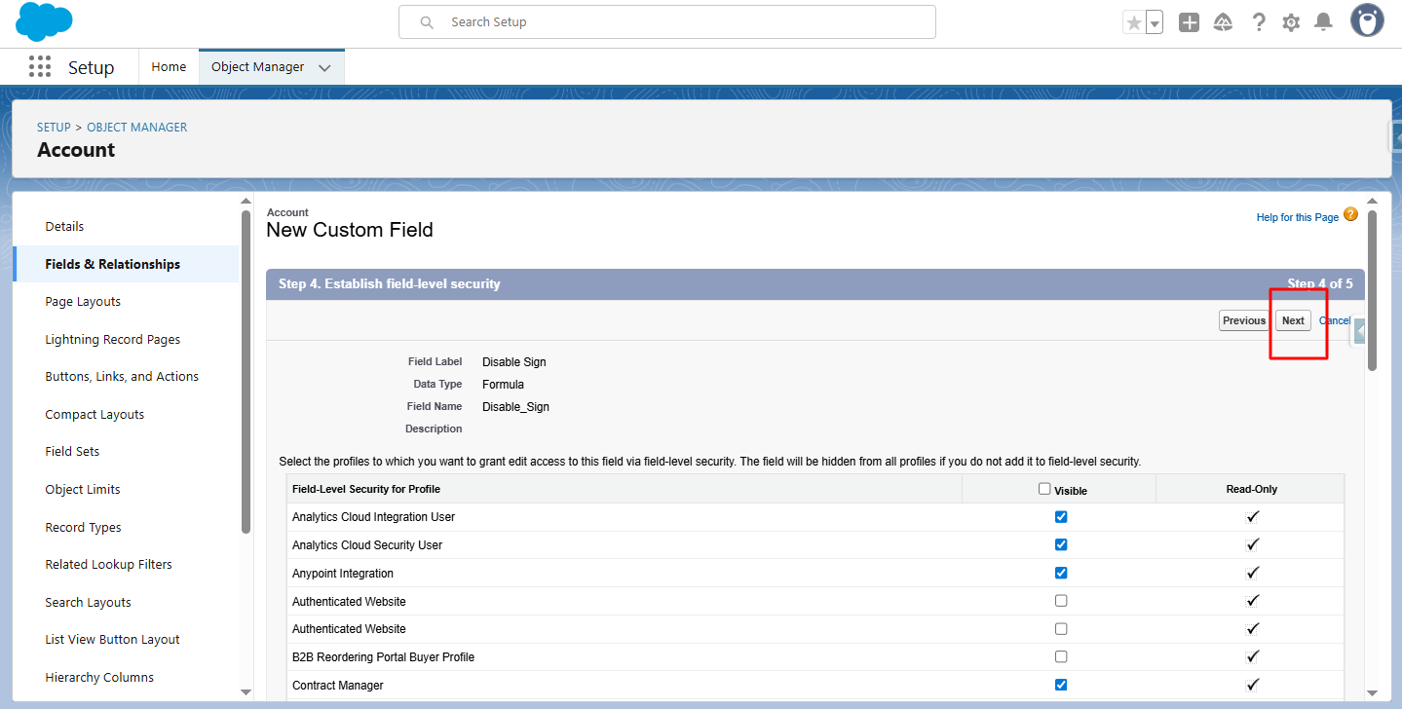Toggle the Visible header select-all checkbox
The width and height of the screenshot is (1402, 709).
coord(1044,489)
